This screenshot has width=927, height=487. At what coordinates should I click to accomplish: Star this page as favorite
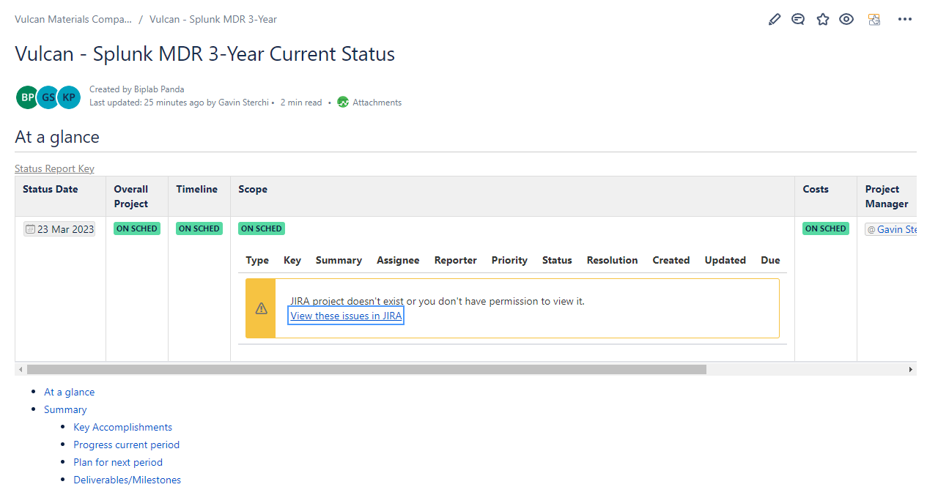click(823, 20)
